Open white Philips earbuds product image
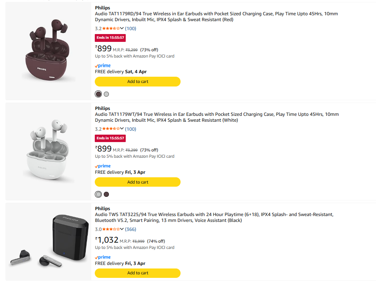The image size is (376, 281). (x=48, y=151)
